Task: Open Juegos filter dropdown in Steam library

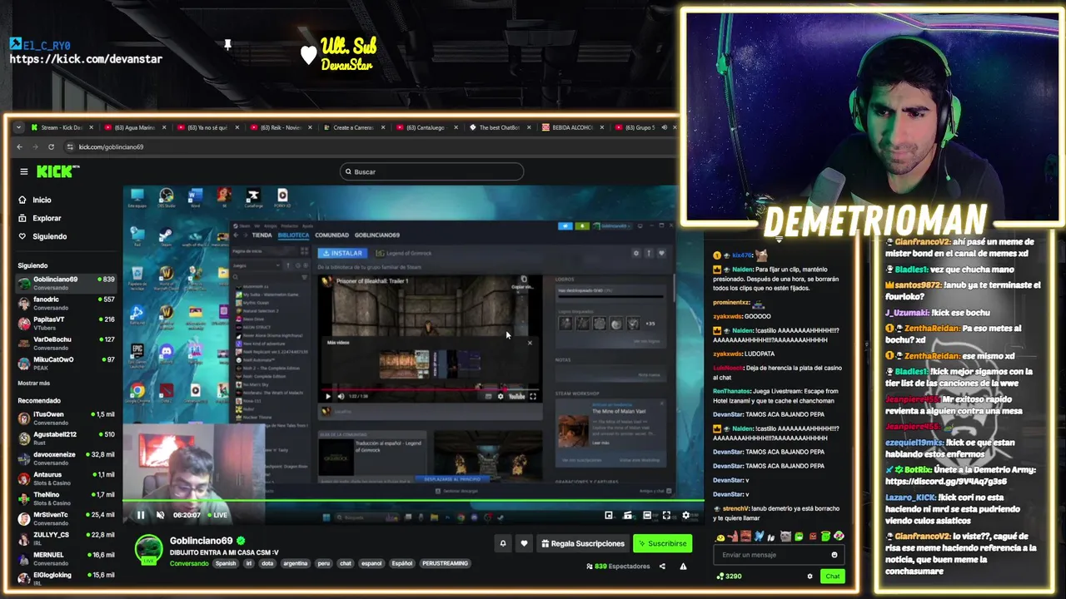Action: pyautogui.click(x=255, y=265)
